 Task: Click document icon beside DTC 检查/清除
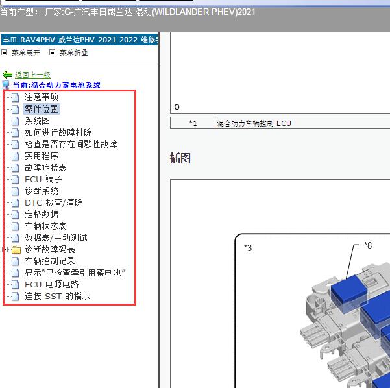point(16,202)
